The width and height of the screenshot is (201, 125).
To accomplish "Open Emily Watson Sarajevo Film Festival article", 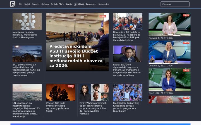I will 93,108.
